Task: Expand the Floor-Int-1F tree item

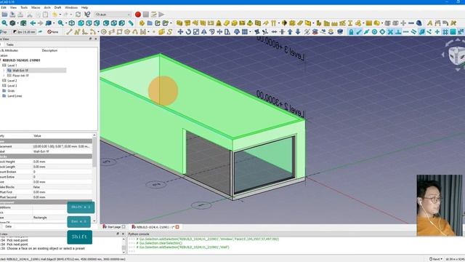Action: [x=4, y=76]
